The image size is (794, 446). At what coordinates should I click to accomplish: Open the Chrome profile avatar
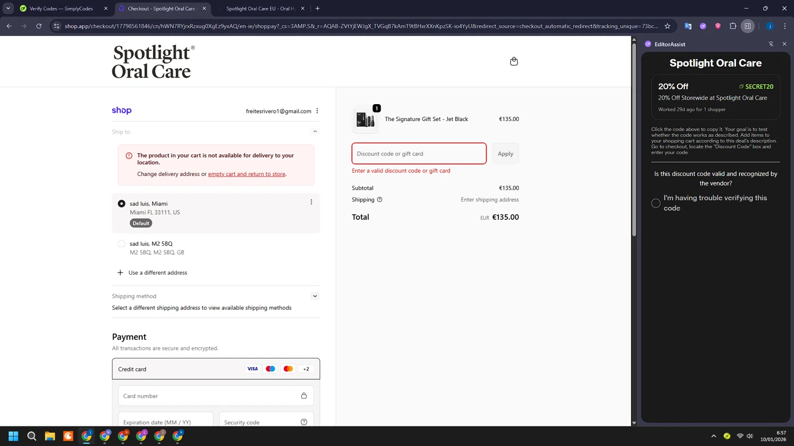[770, 26]
